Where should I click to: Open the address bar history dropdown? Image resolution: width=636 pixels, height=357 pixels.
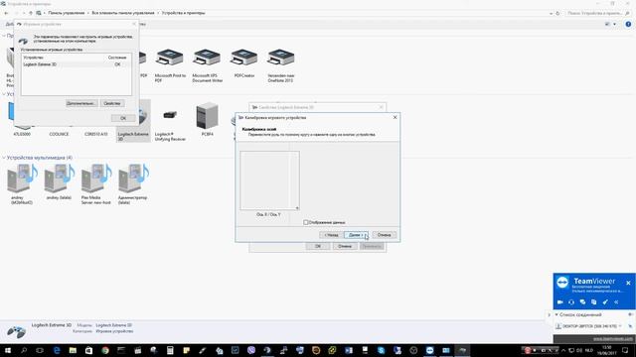551,13
